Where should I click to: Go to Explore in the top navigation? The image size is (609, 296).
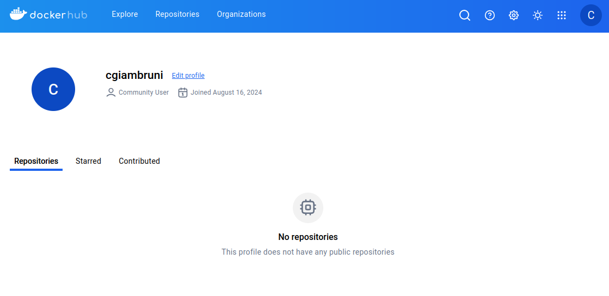[x=125, y=14]
